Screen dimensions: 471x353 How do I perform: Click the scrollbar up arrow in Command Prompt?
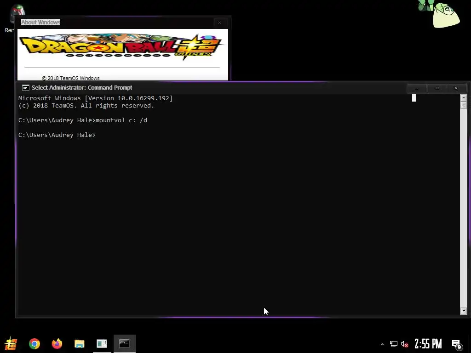point(464,97)
